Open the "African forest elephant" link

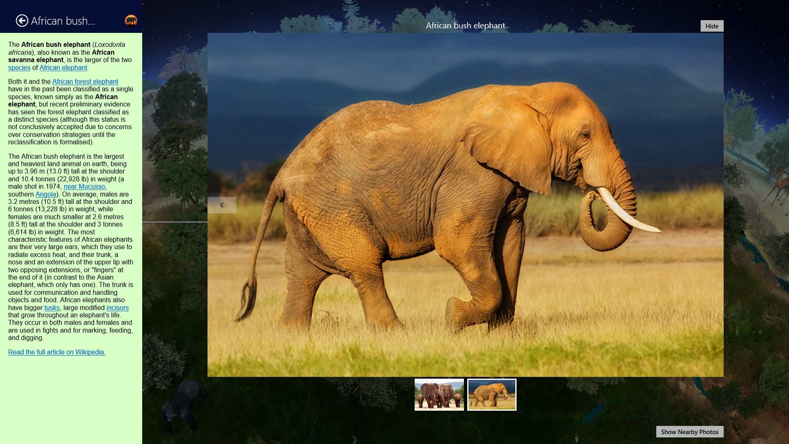pos(85,81)
